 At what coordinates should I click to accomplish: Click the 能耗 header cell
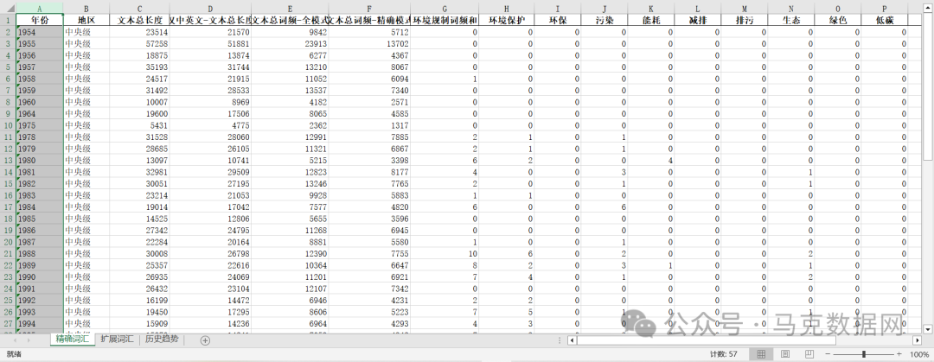[x=650, y=20]
